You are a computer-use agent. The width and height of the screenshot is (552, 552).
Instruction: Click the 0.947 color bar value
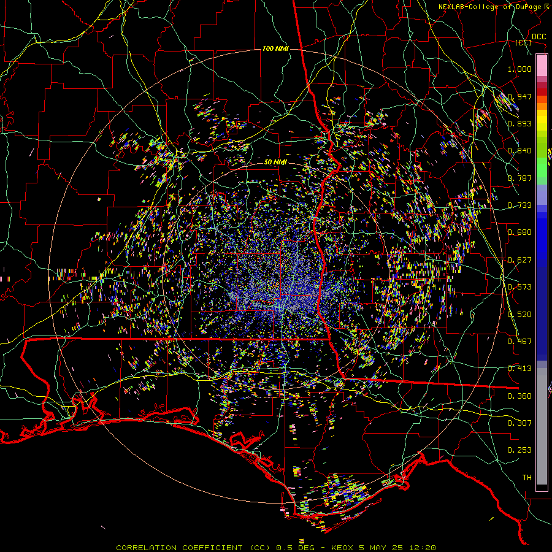(x=519, y=96)
